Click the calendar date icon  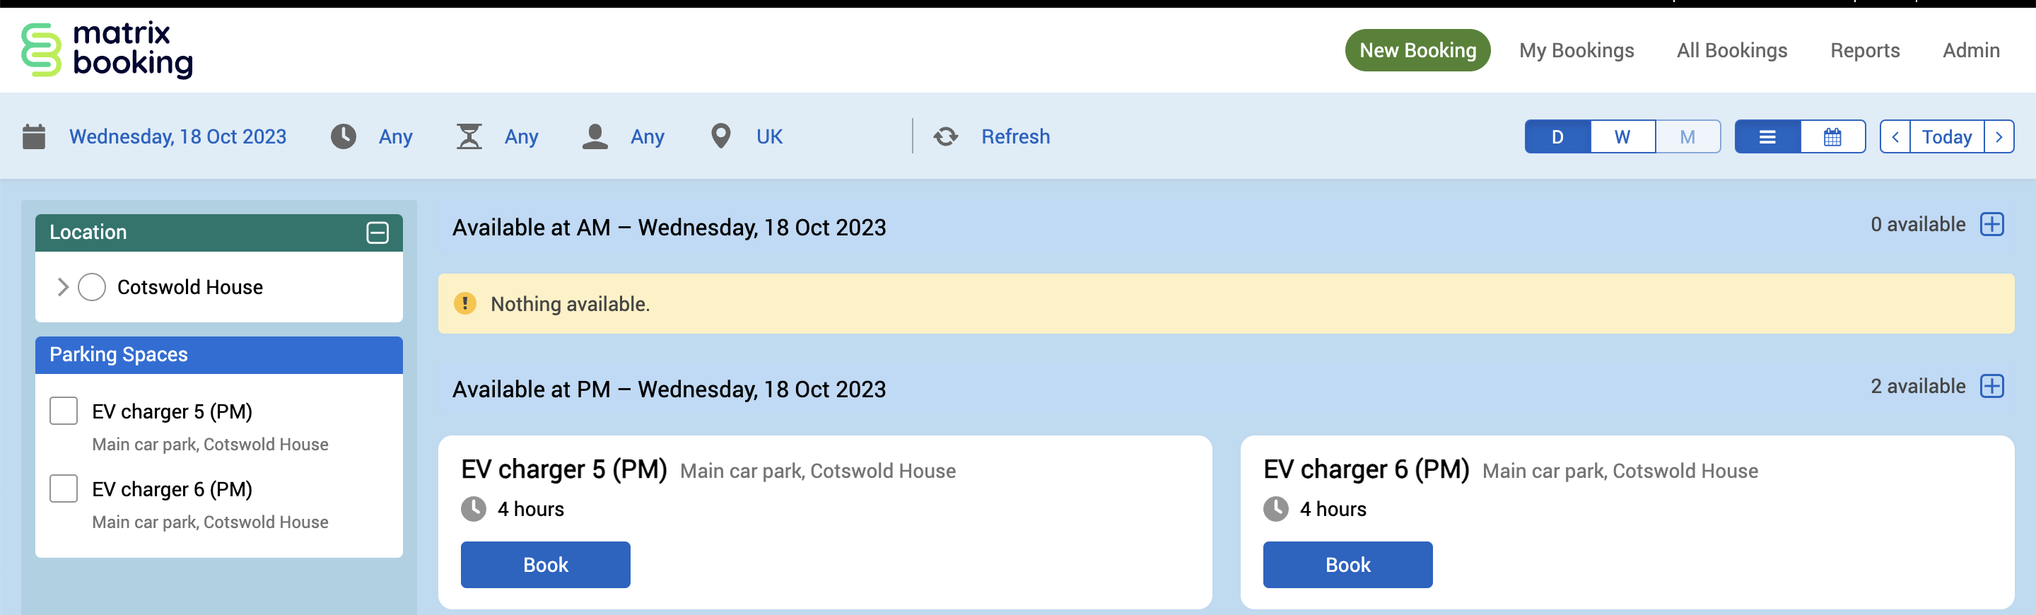(x=34, y=136)
